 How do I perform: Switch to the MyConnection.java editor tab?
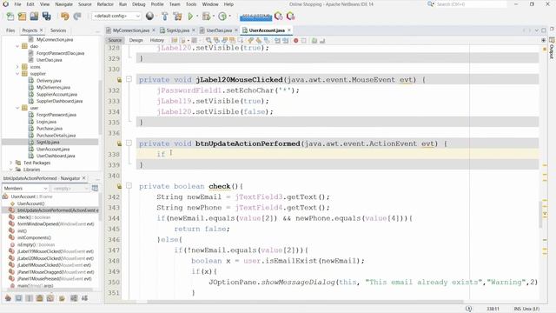coord(131,30)
